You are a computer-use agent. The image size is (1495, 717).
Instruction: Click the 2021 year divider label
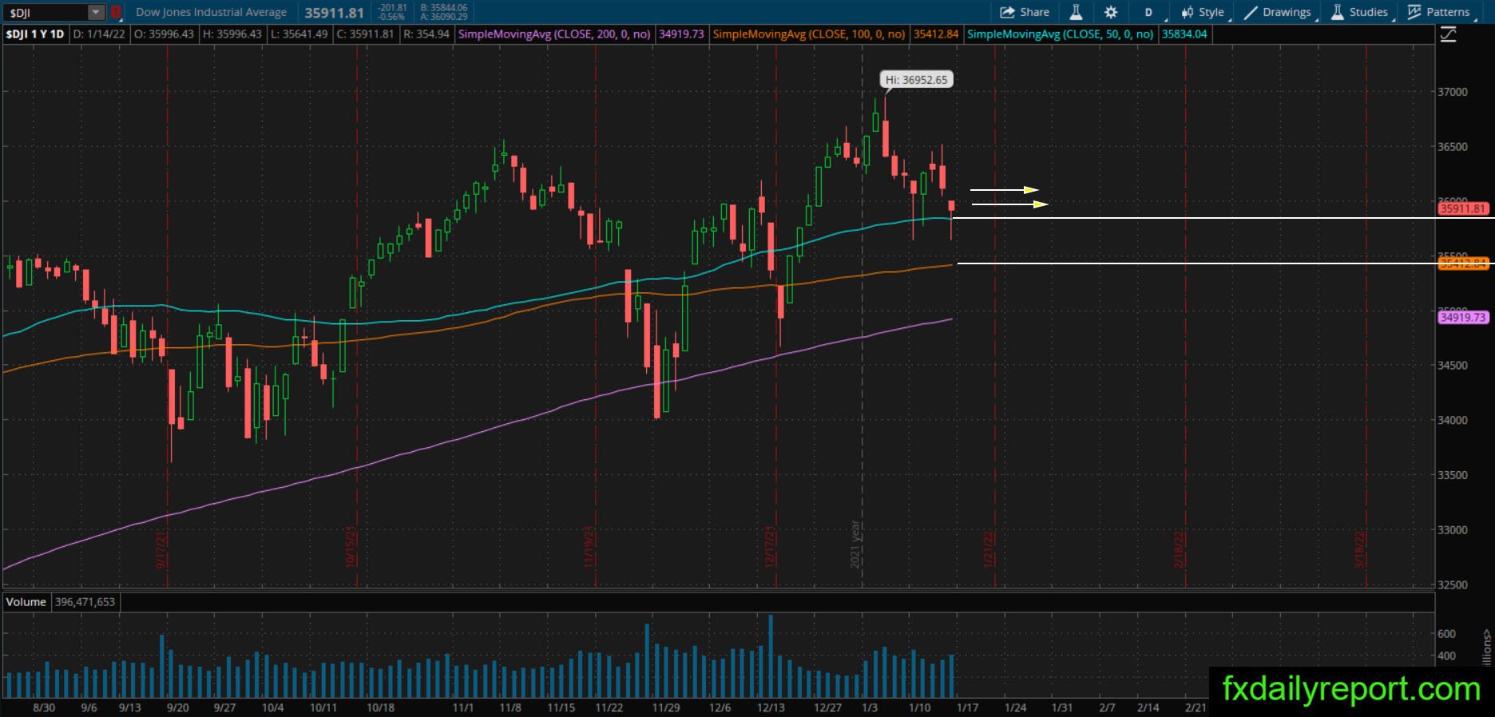point(855,545)
